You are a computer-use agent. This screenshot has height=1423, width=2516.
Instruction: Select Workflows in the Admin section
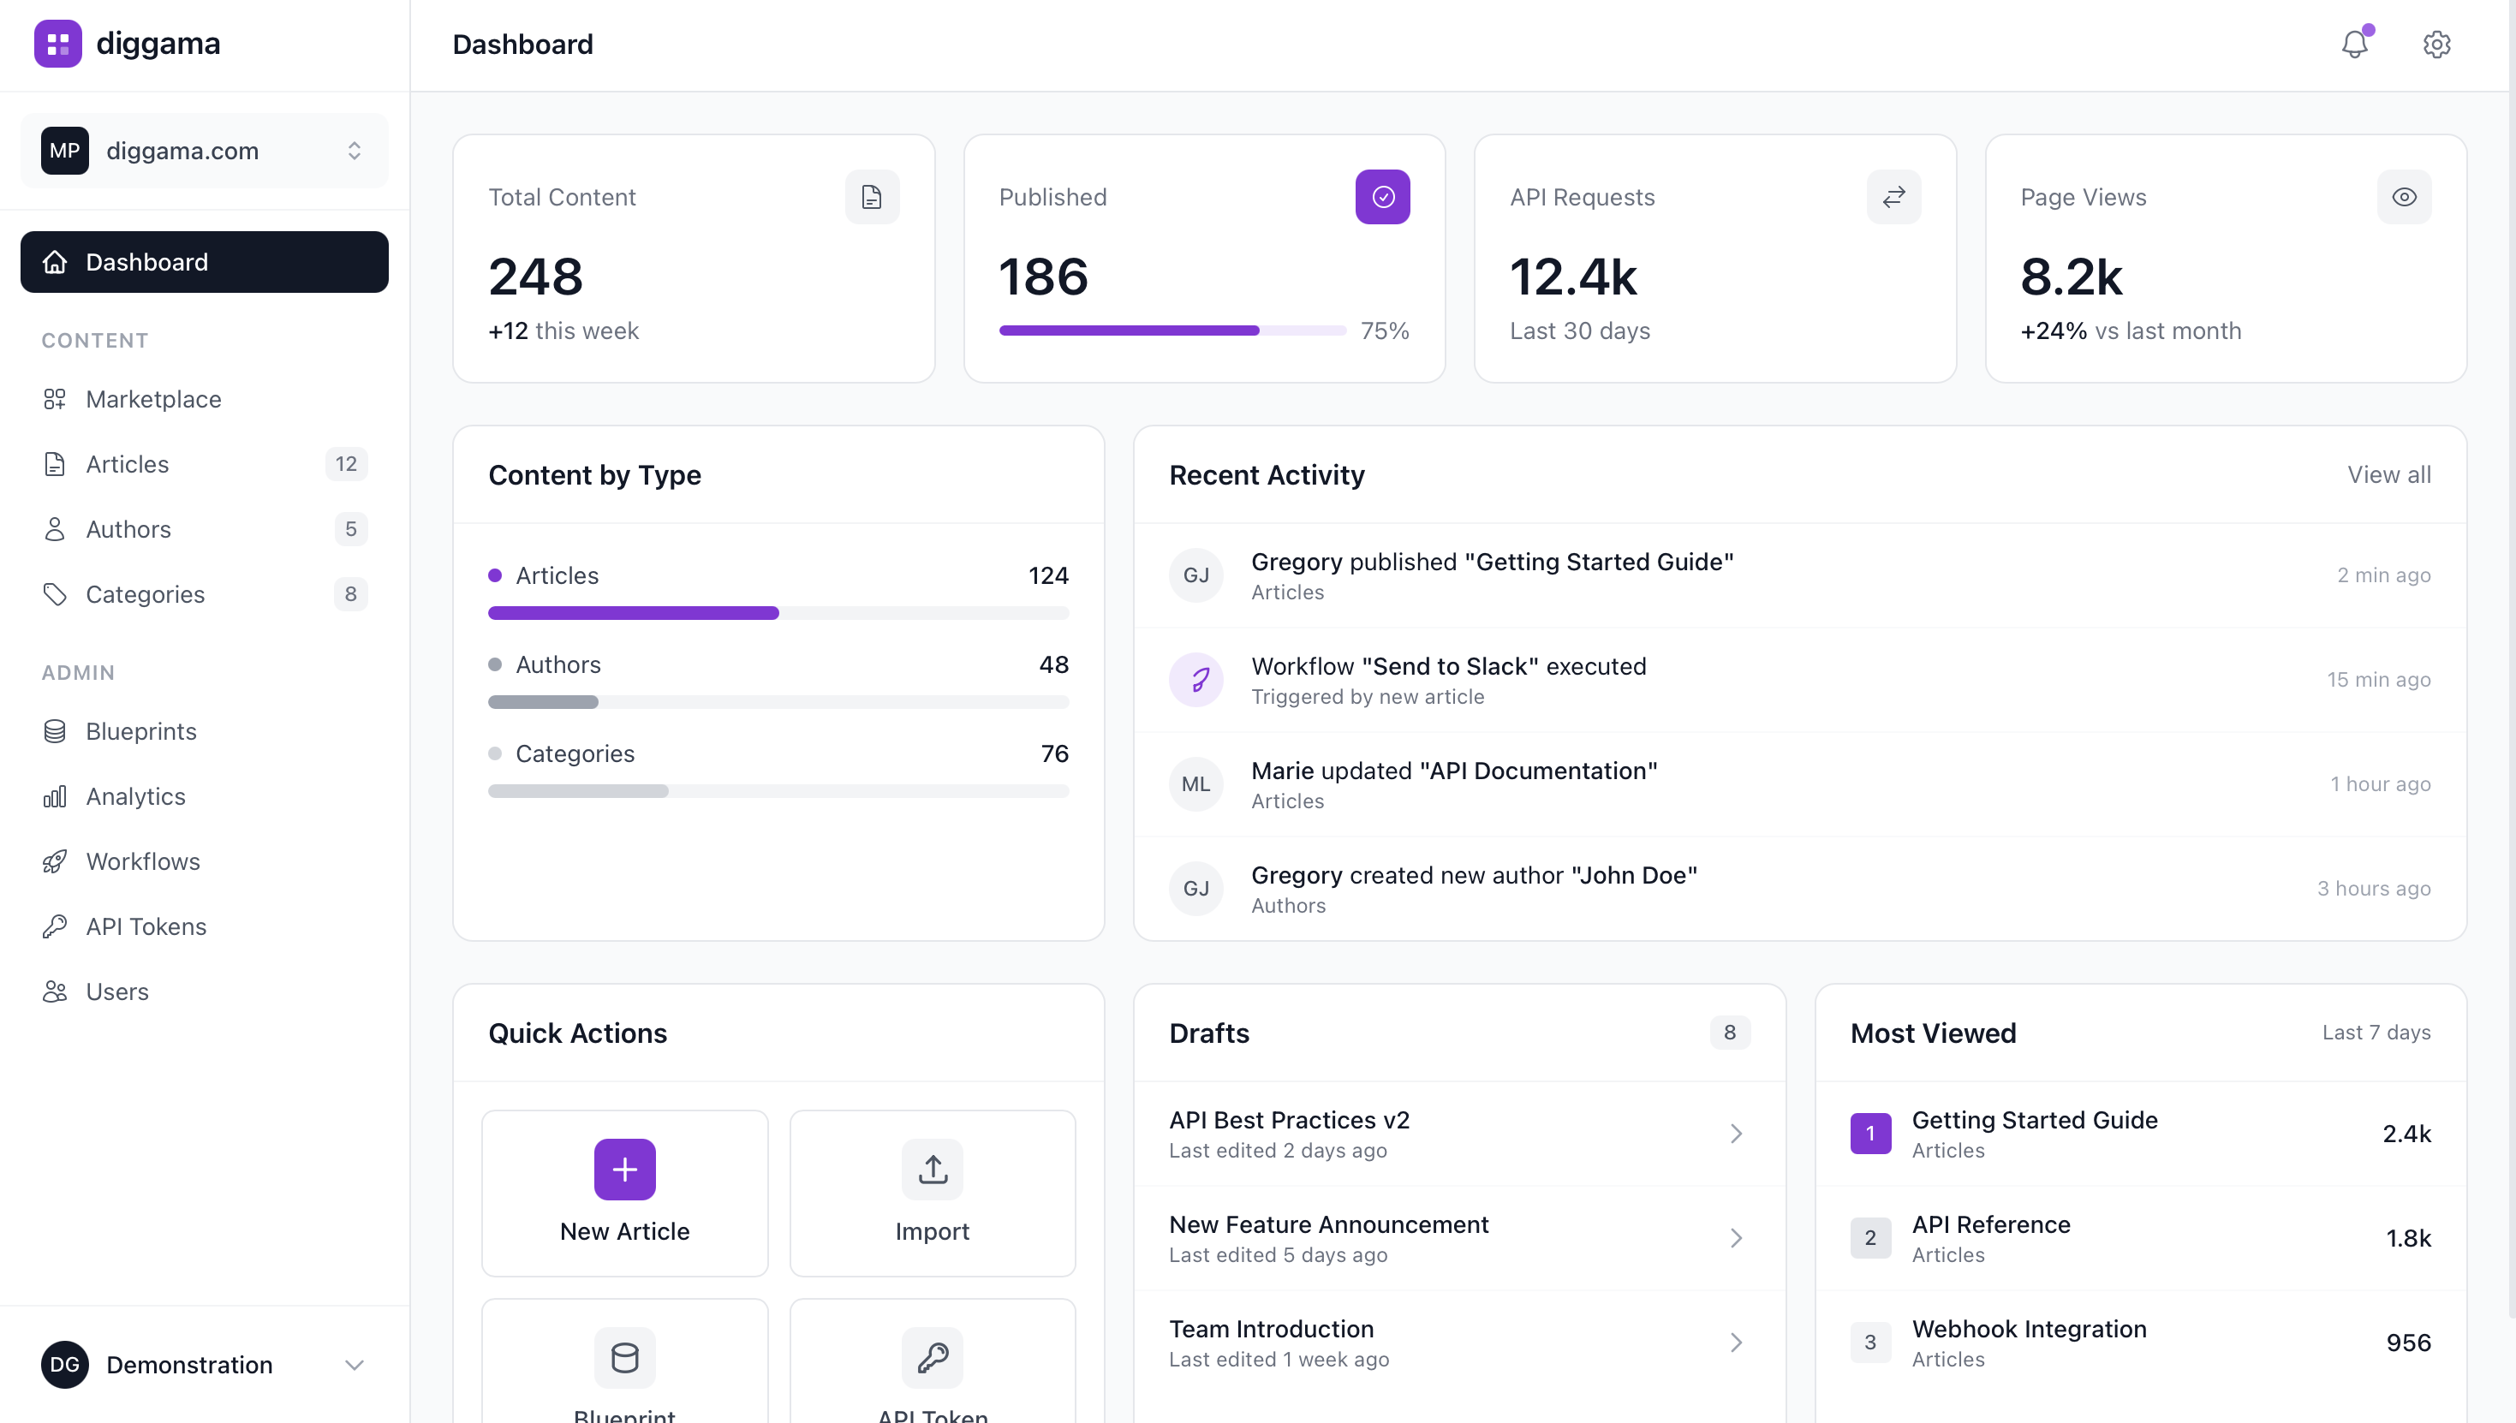[143, 861]
